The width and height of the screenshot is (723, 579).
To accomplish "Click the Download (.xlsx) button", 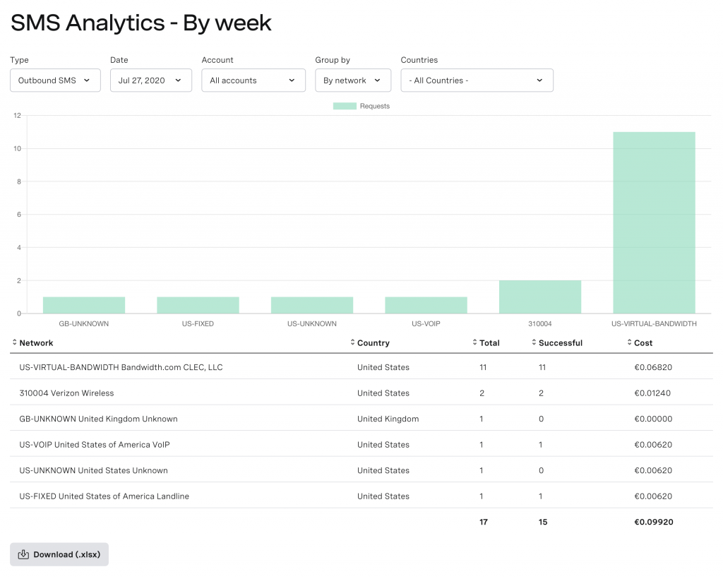I will 59,554.
